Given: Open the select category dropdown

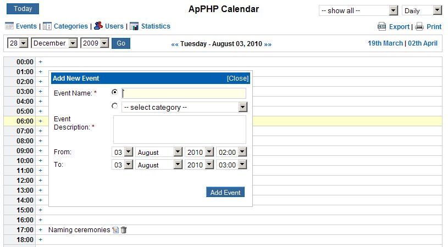Looking at the screenshot, I should tap(242, 107).
